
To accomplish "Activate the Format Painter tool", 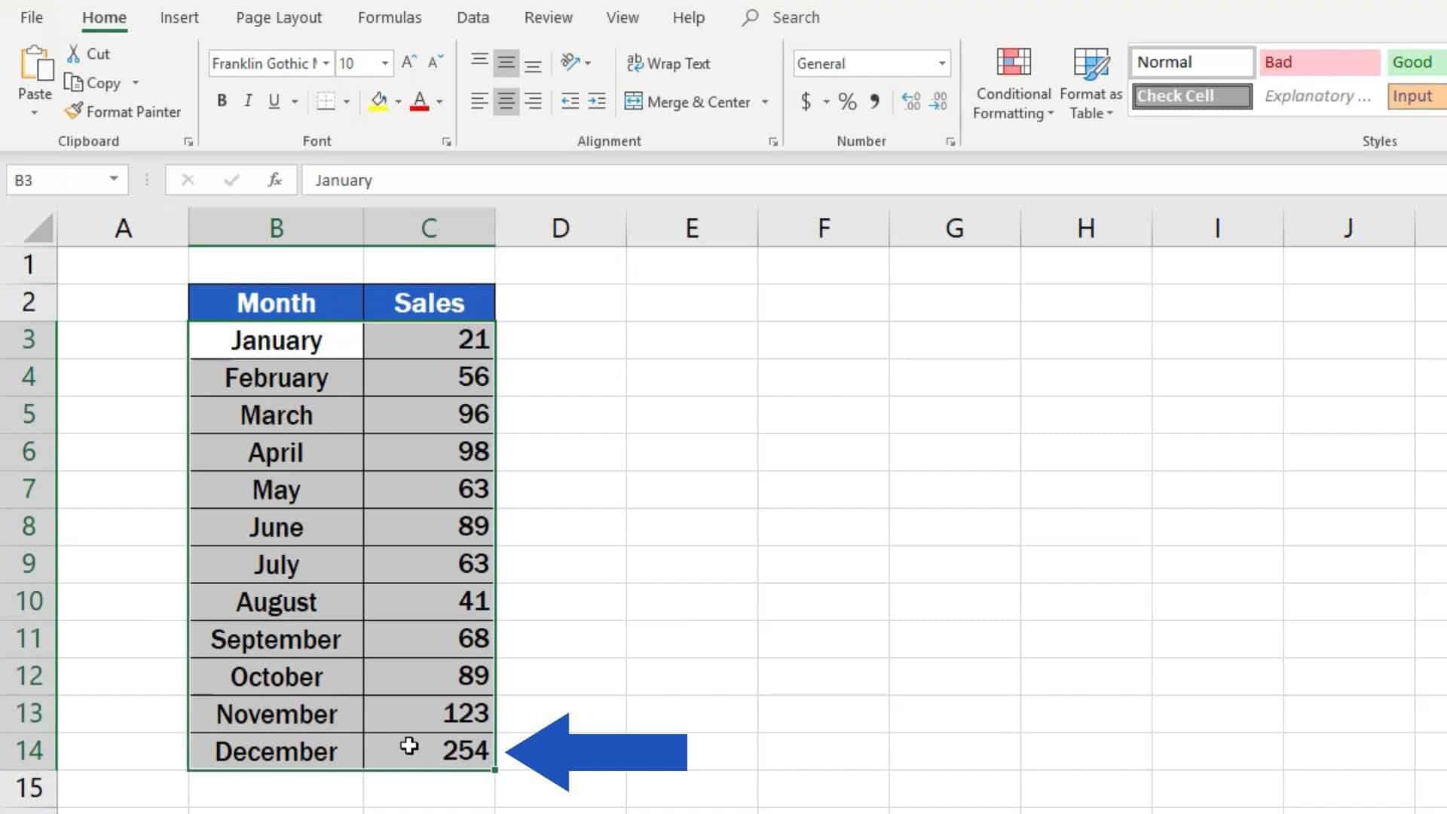I will [123, 112].
